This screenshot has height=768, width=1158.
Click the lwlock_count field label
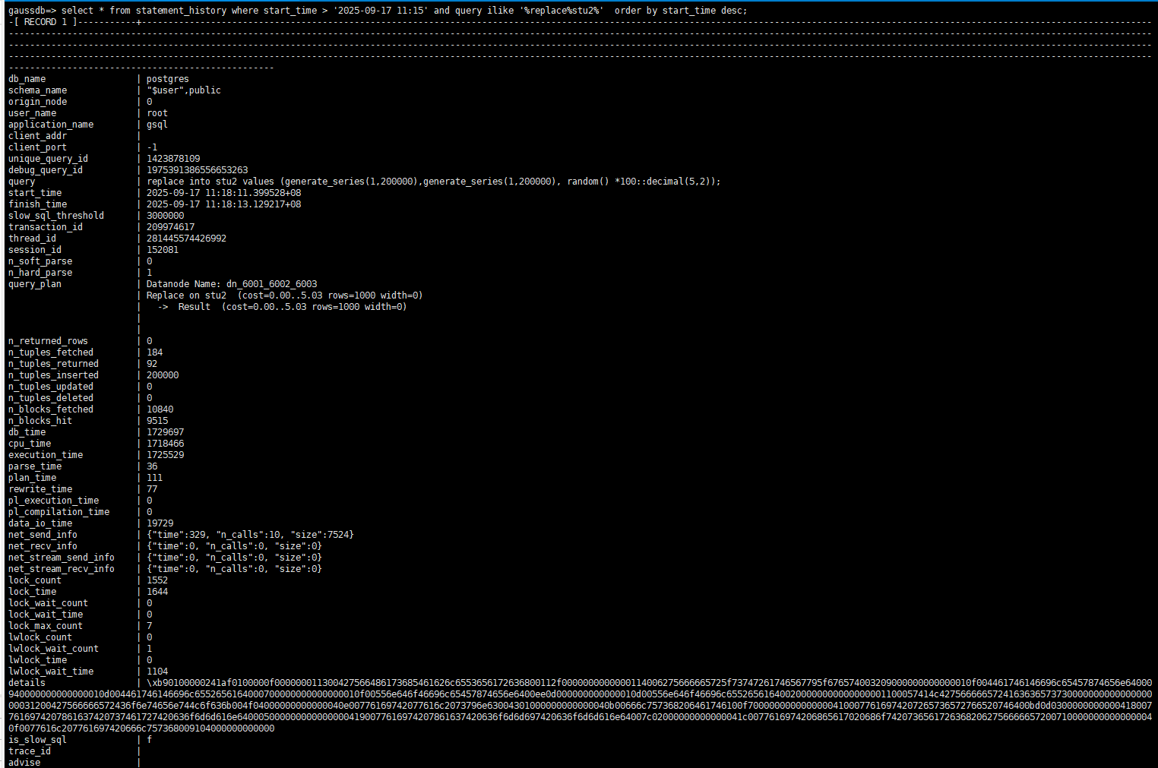coord(40,637)
